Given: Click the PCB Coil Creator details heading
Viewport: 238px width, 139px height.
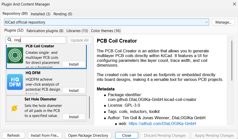Looking at the screenshot, I should click(x=117, y=41).
